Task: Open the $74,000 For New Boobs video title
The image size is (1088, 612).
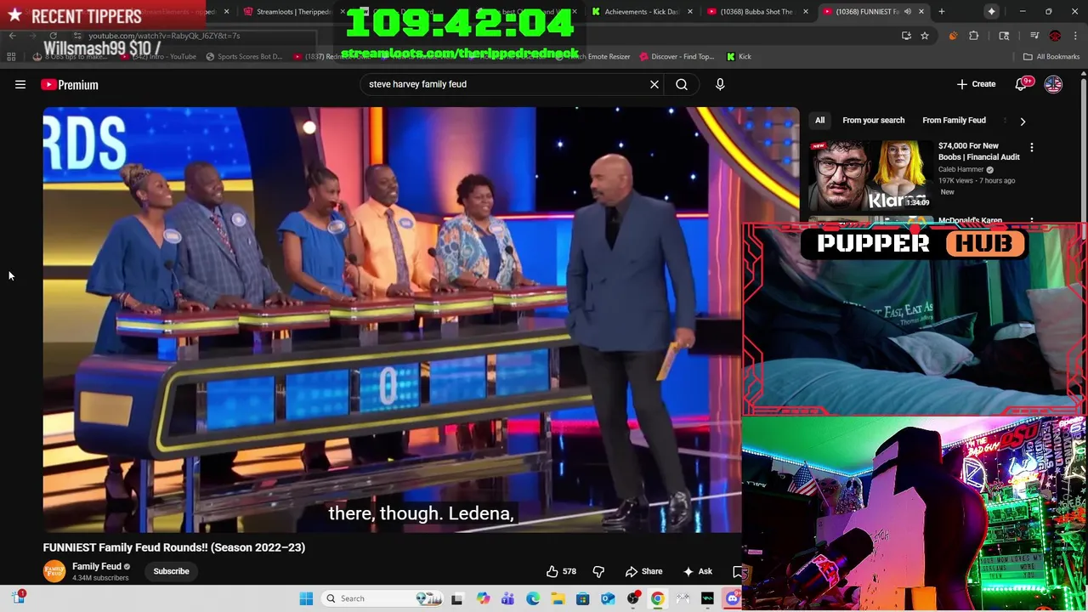Action: coord(978,151)
